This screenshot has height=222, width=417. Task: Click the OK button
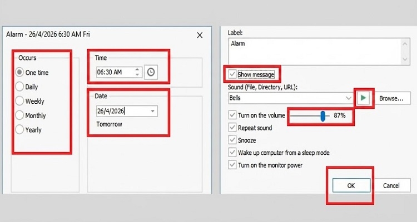(x=351, y=185)
